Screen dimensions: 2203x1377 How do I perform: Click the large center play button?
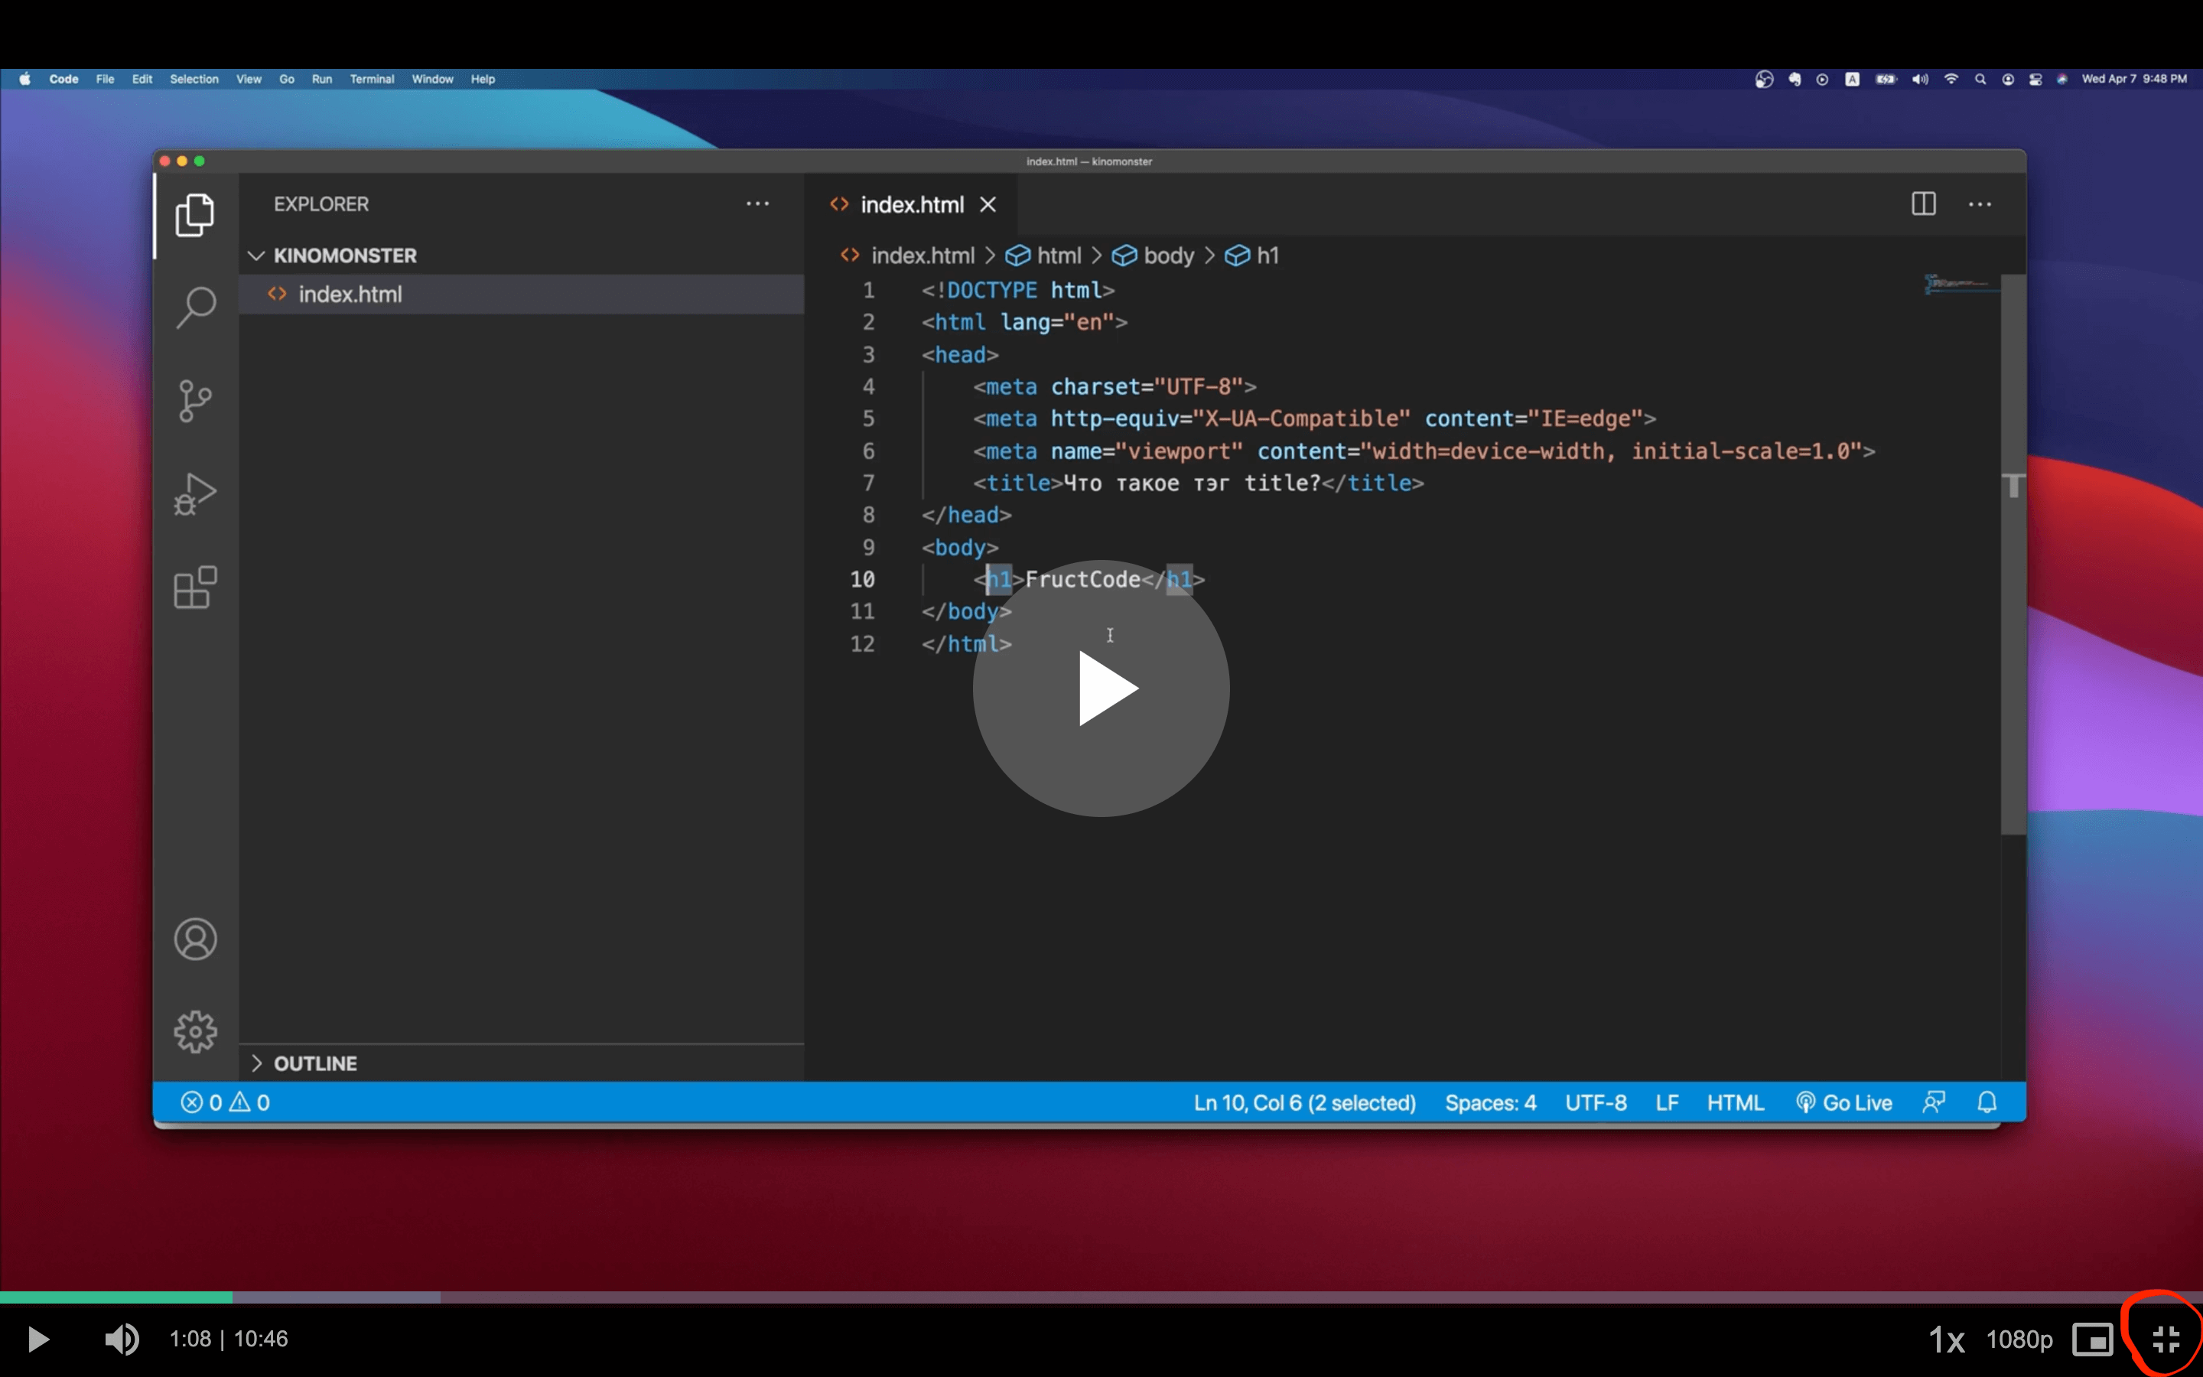point(1101,688)
